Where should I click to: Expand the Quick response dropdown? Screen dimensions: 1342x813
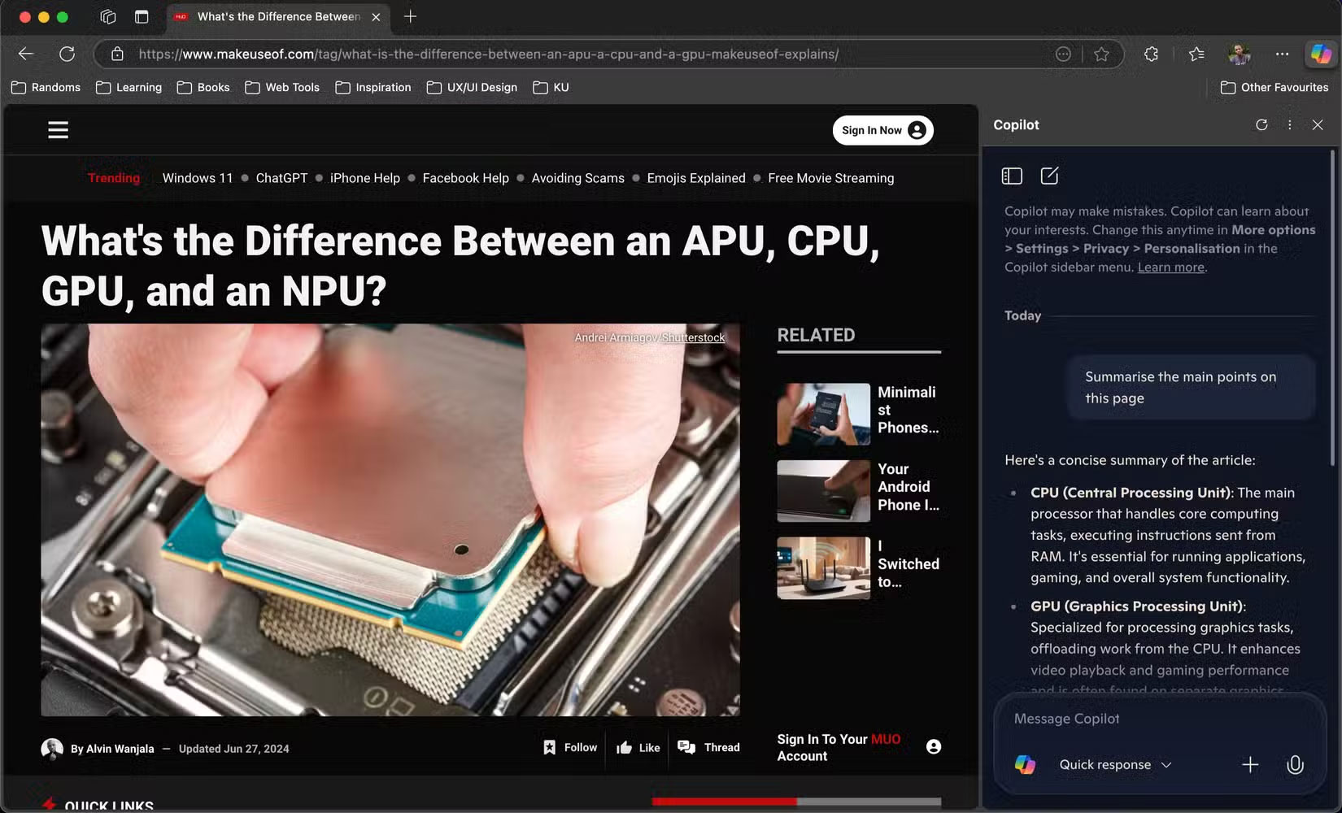coord(1167,764)
